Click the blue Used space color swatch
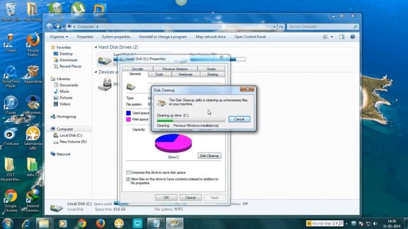Image resolution: width=408 pixels, height=229 pixels. tap(128, 113)
